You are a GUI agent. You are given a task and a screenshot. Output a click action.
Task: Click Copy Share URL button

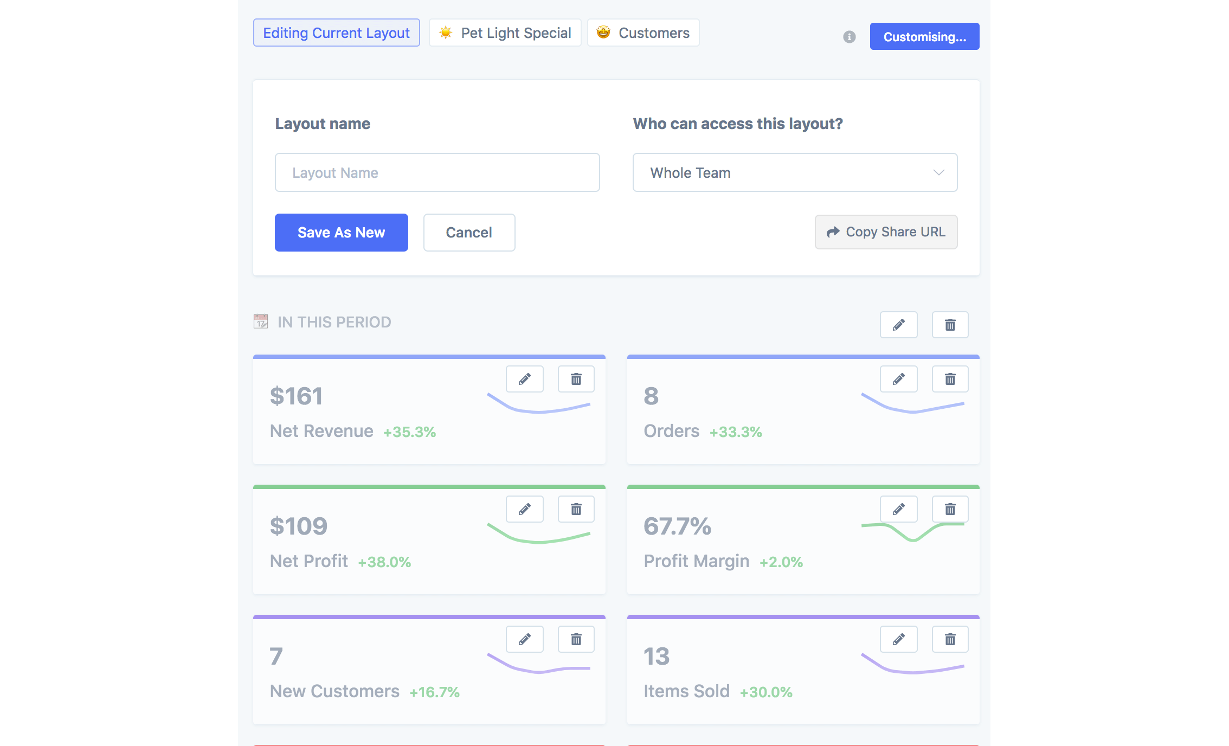pyautogui.click(x=886, y=232)
